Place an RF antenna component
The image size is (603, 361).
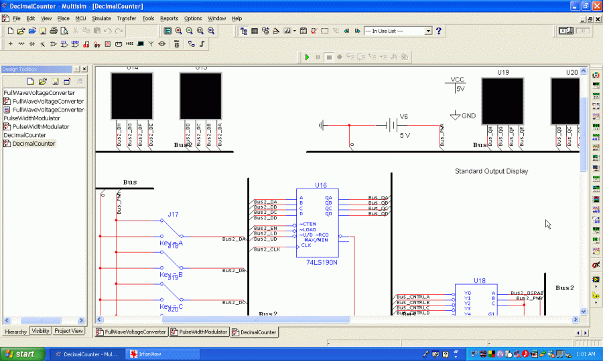[151, 44]
